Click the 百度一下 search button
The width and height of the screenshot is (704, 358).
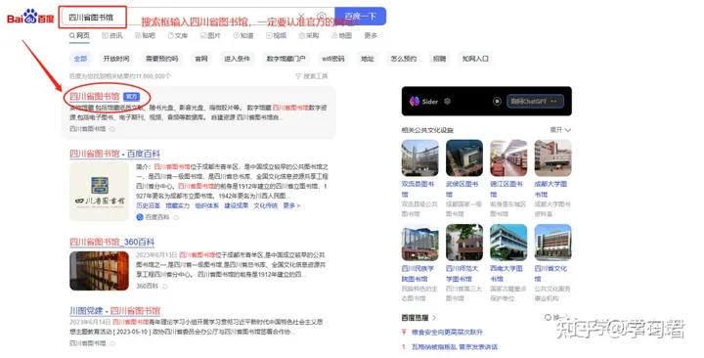point(360,17)
